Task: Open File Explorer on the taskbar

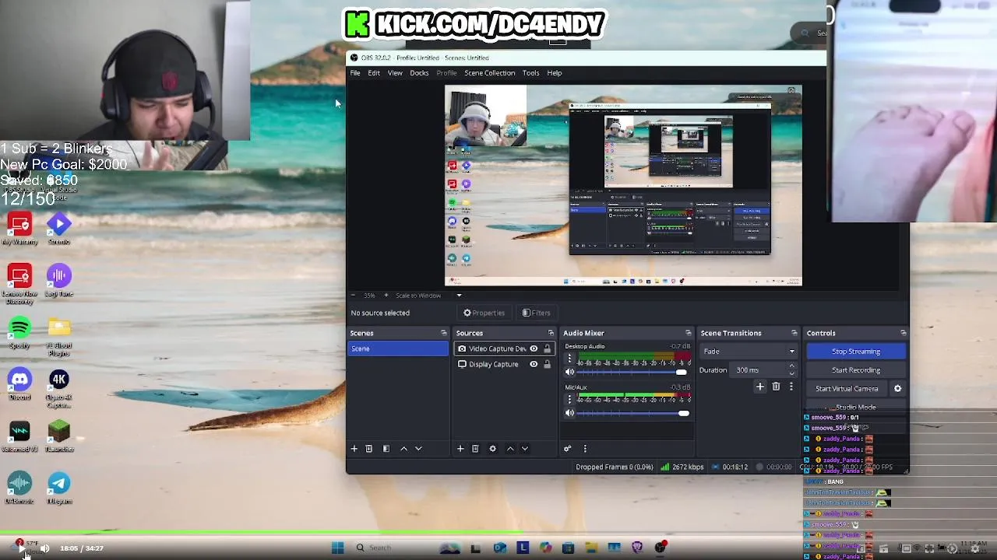Action: coord(591,548)
